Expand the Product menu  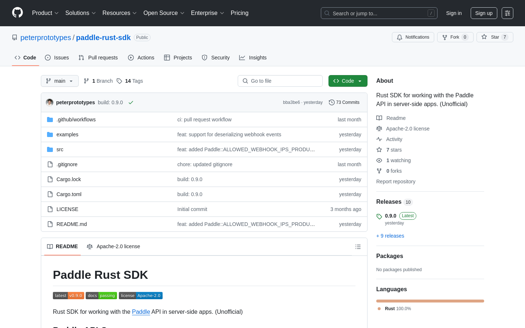[45, 13]
